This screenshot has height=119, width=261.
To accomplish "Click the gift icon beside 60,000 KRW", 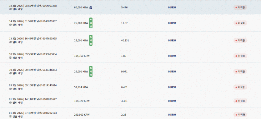I will click(x=91, y=7).
